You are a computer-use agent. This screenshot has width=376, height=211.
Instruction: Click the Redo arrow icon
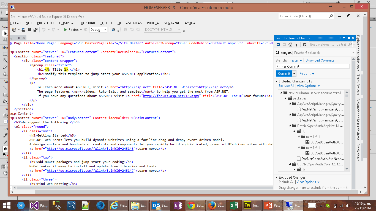coord(53,30)
